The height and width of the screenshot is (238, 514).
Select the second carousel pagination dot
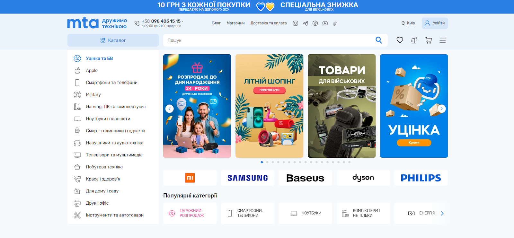pyautogui.click(x=267, y=162)
